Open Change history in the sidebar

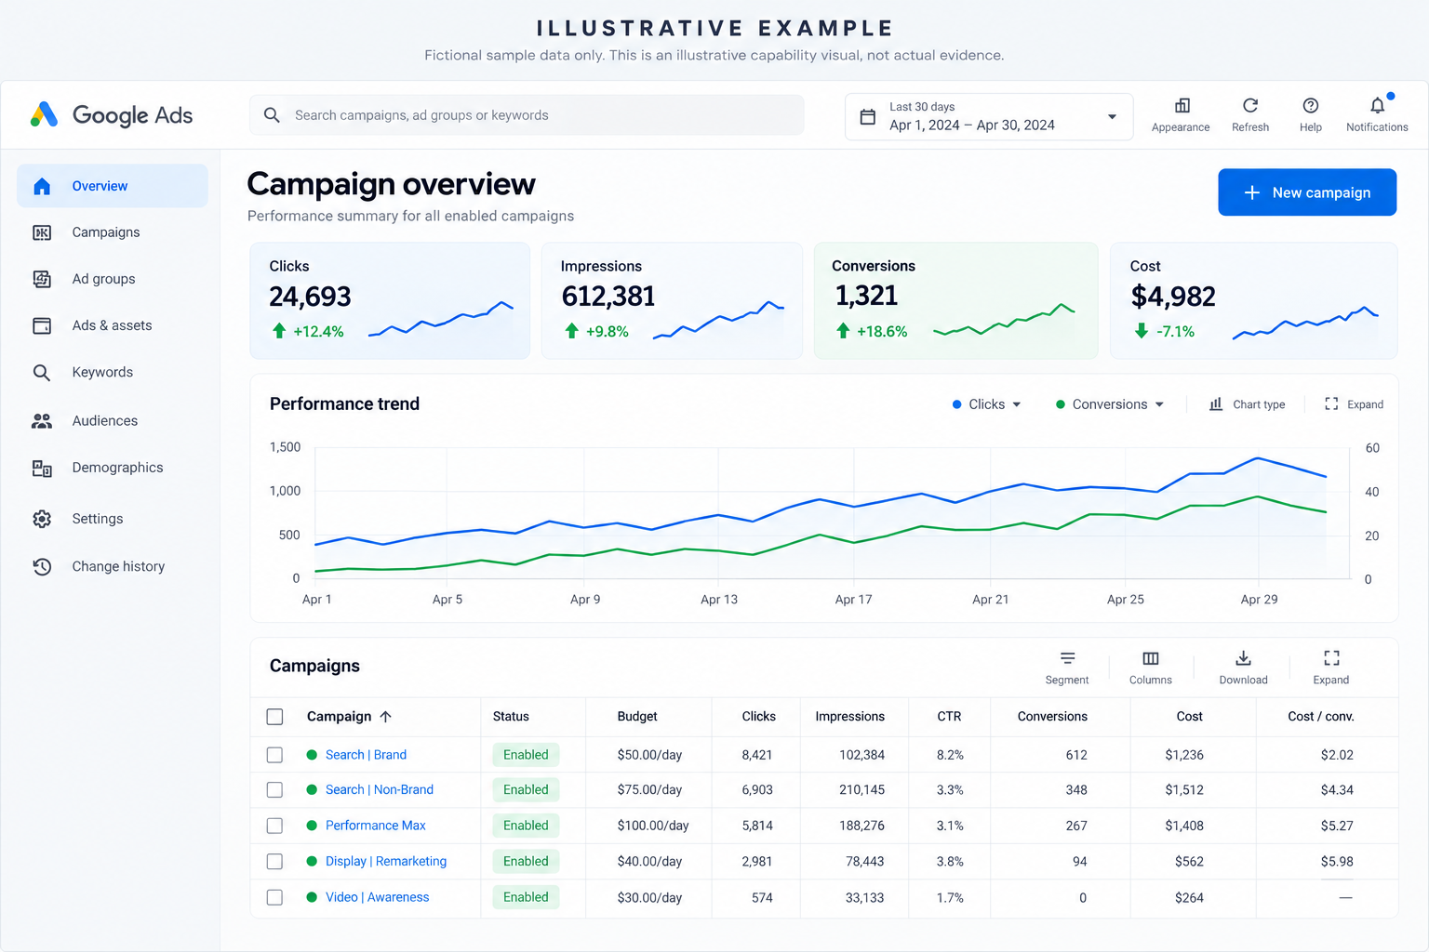(x=113, y=566)
